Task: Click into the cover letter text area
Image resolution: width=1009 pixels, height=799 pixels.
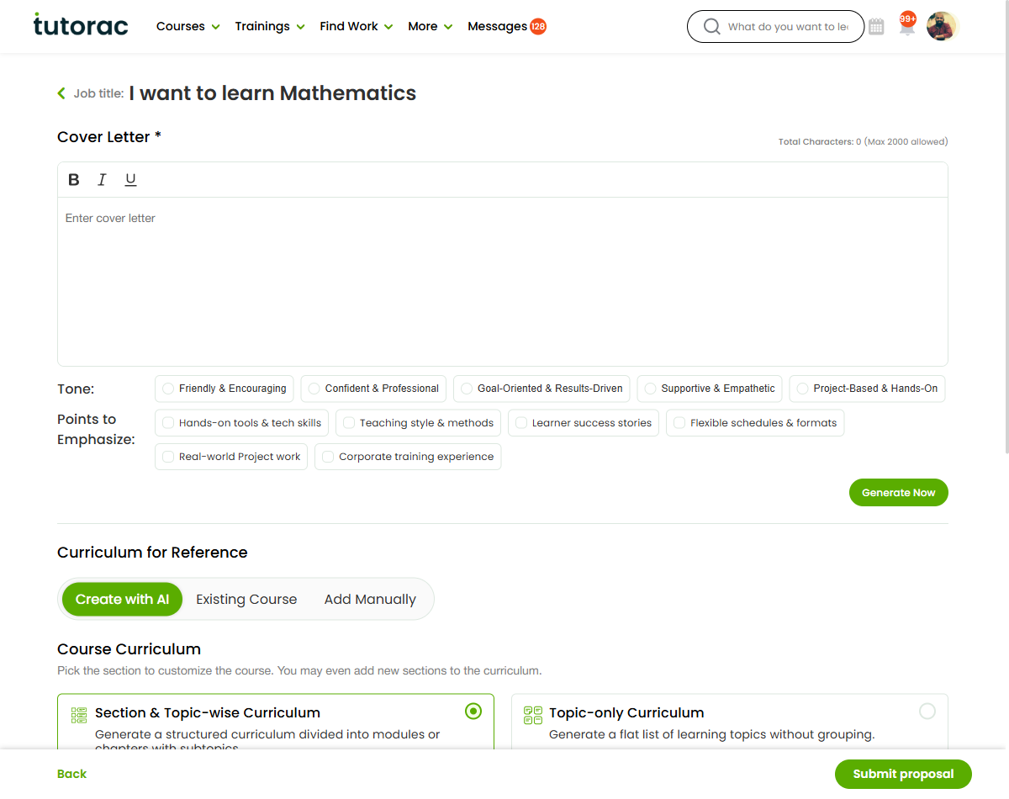Action: point(503,282)
